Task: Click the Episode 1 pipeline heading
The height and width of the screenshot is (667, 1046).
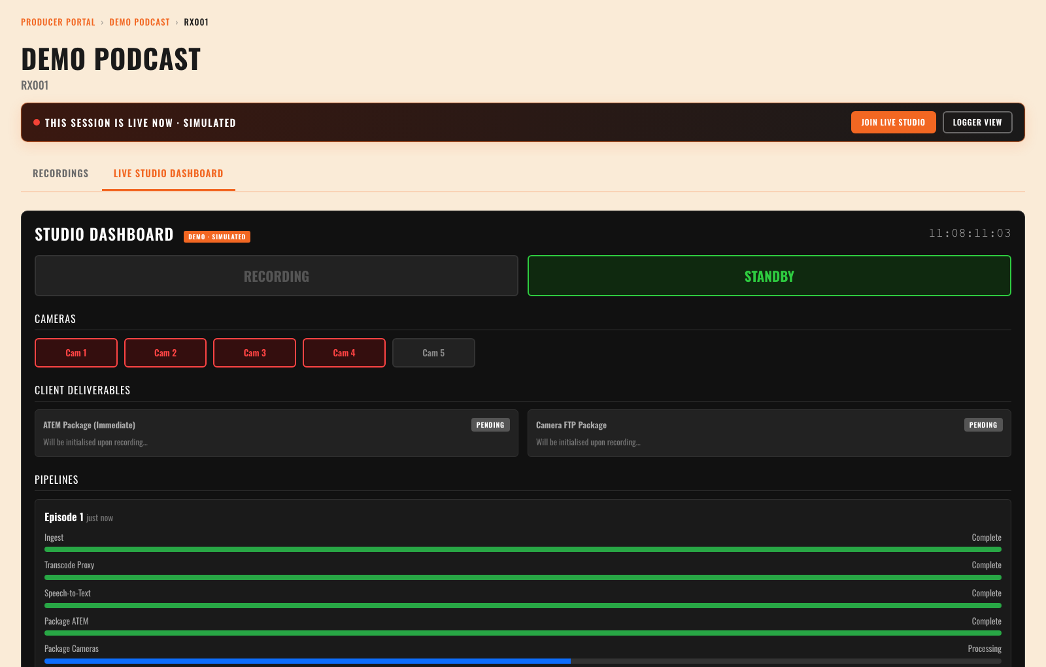Action: (63, 517)
